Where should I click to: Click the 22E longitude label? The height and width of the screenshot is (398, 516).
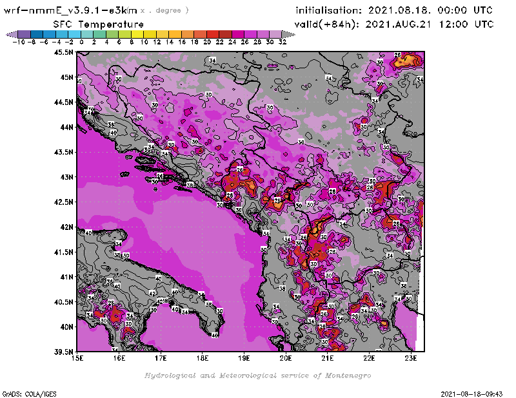pos(369,358)
